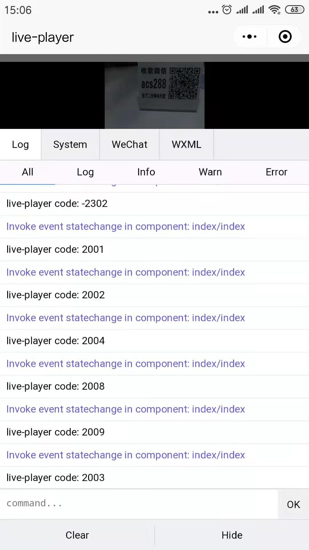Select the 'live-player code: -2302' log entry
Viewport: 309px width, 550px height.
click(x=57, y=204)
